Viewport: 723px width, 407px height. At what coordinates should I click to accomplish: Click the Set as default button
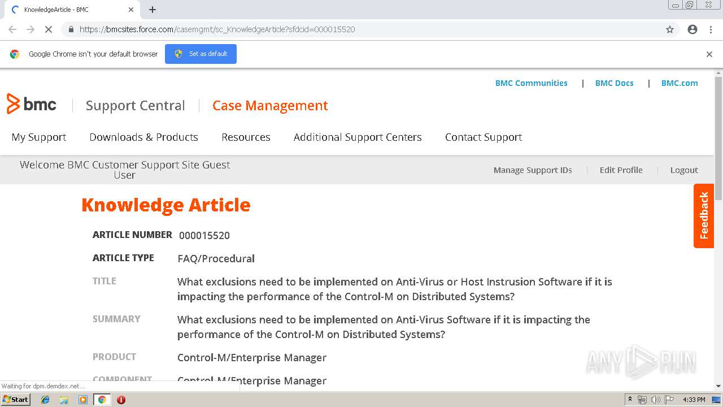pyautogui.click(x=201, y=54)
